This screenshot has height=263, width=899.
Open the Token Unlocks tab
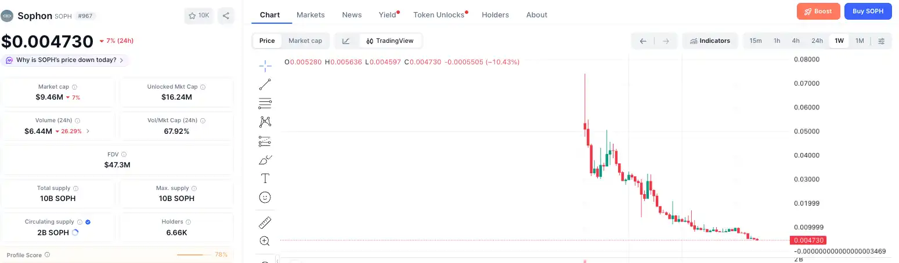[439, 14]
